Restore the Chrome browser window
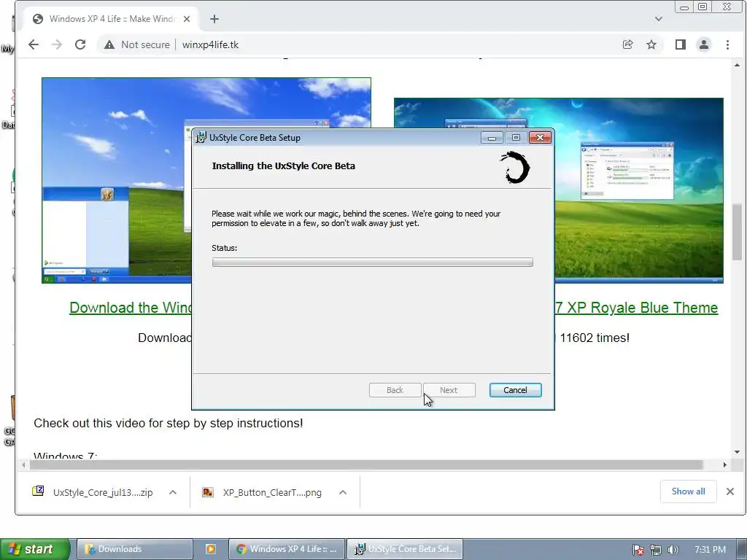The height and width of the screenshot is (560, 747). point(703,7)
